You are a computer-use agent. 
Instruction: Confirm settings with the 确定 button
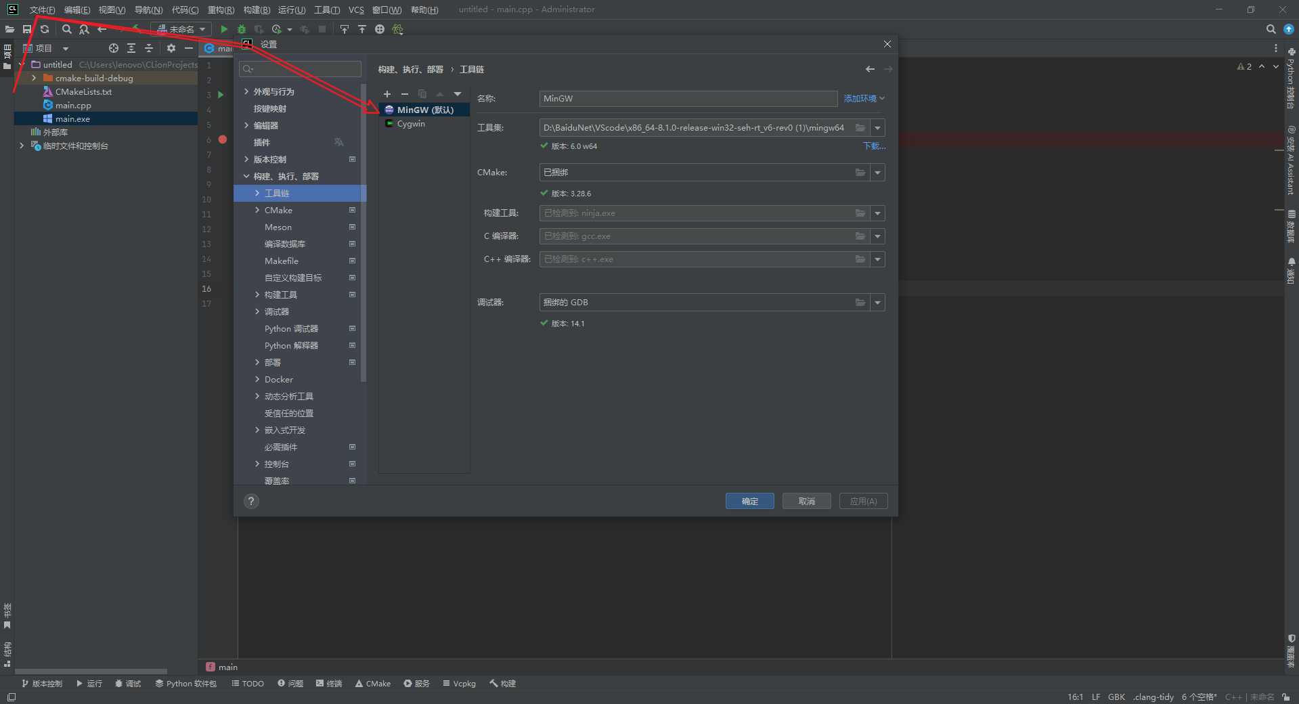coord(749,501)
